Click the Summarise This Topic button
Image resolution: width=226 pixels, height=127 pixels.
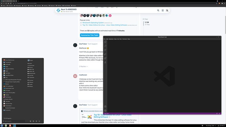[90, 35]
